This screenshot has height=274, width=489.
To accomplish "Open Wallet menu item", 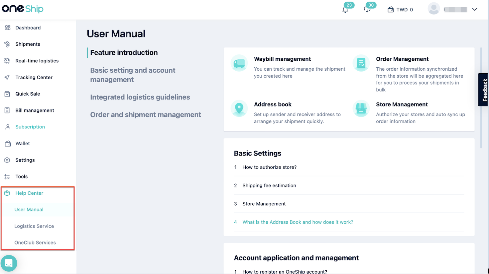I will (x=23, y=143).
